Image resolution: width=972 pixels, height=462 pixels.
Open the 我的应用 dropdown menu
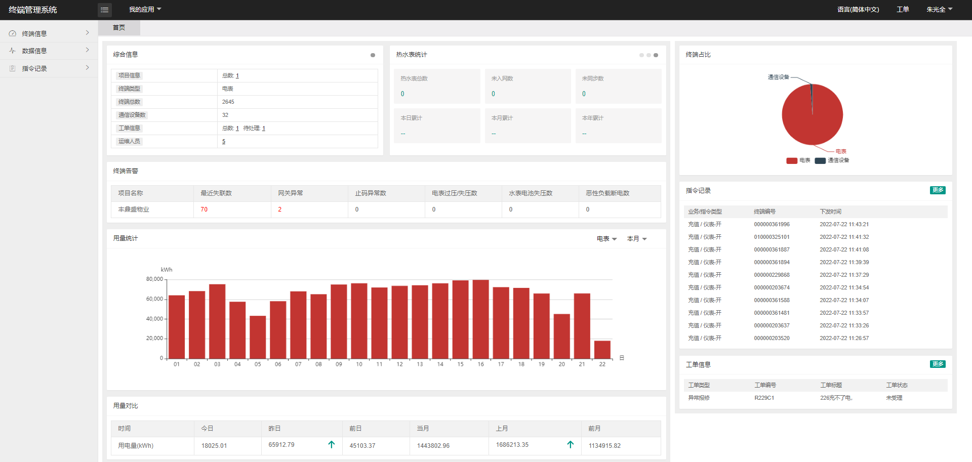(145, 10)
